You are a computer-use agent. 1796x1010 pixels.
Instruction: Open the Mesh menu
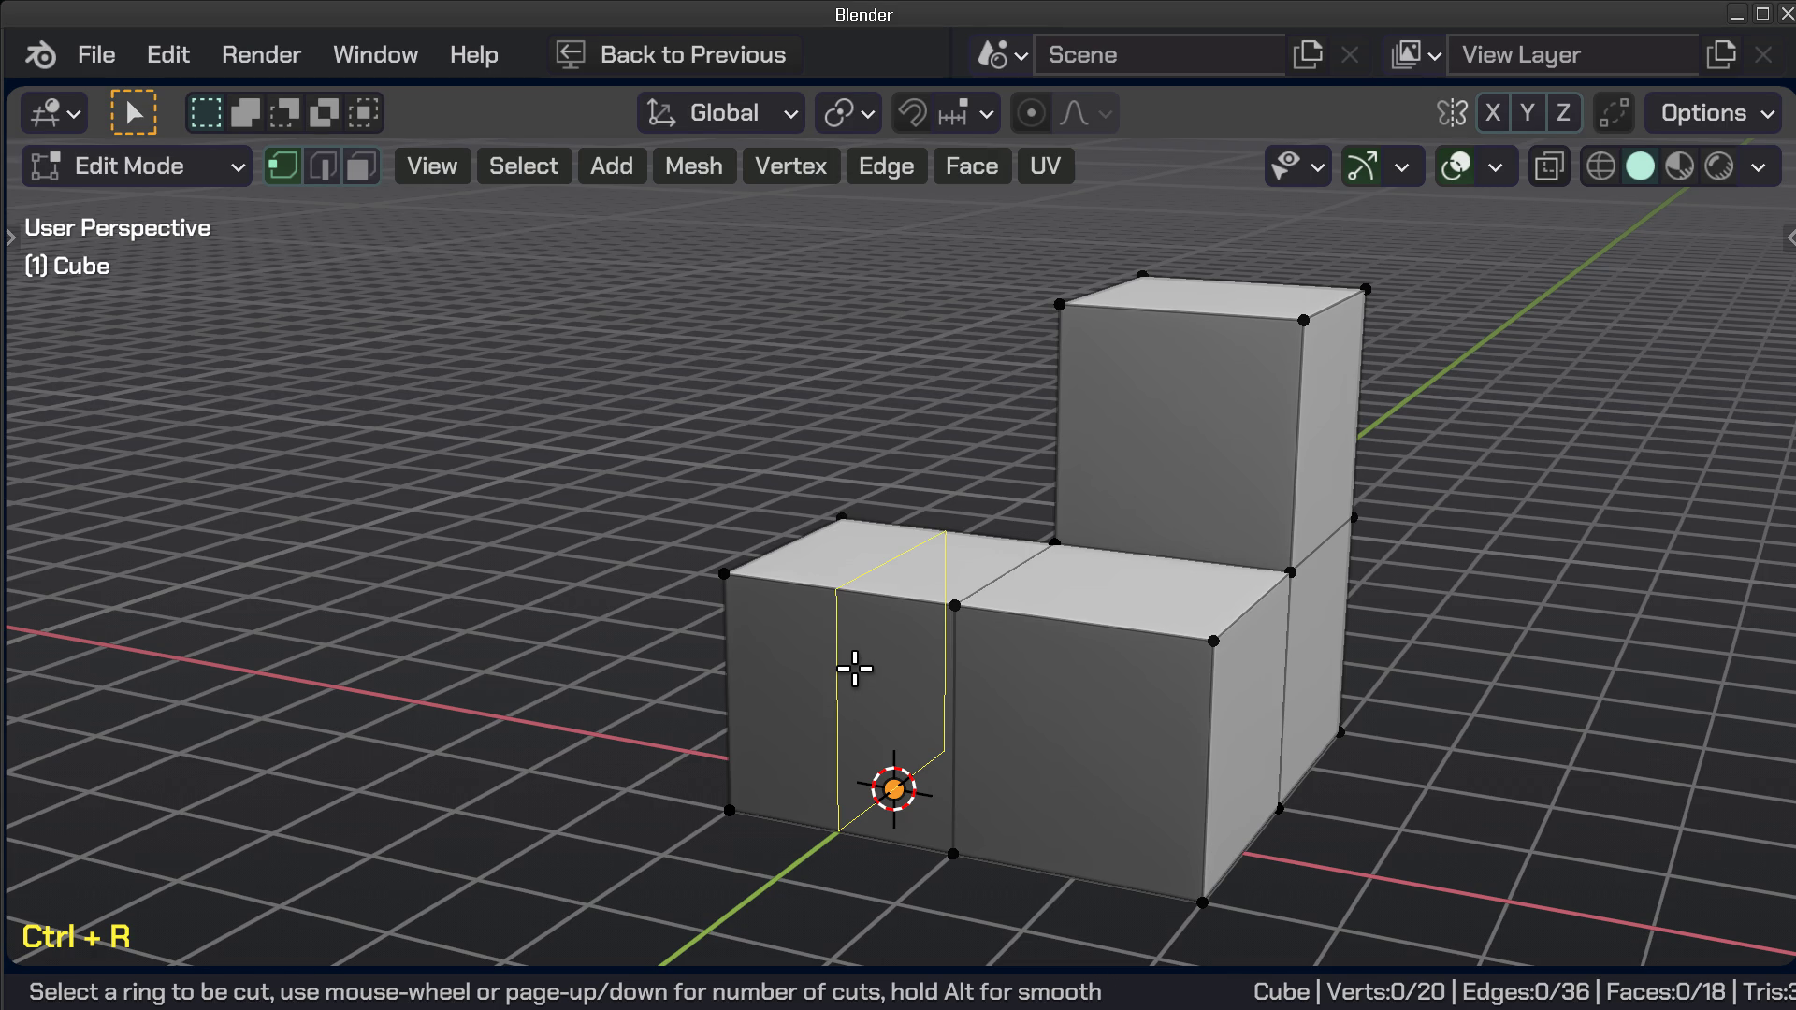coord(693,166)
